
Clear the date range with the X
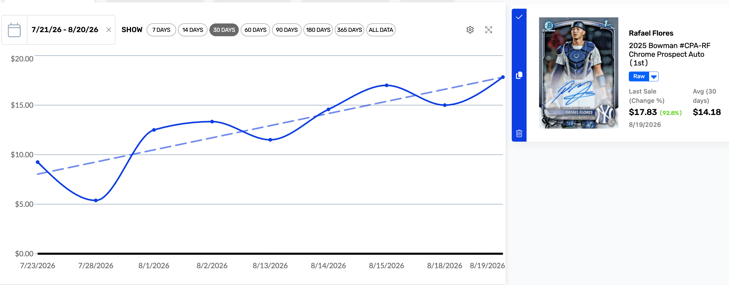(109, 30)
